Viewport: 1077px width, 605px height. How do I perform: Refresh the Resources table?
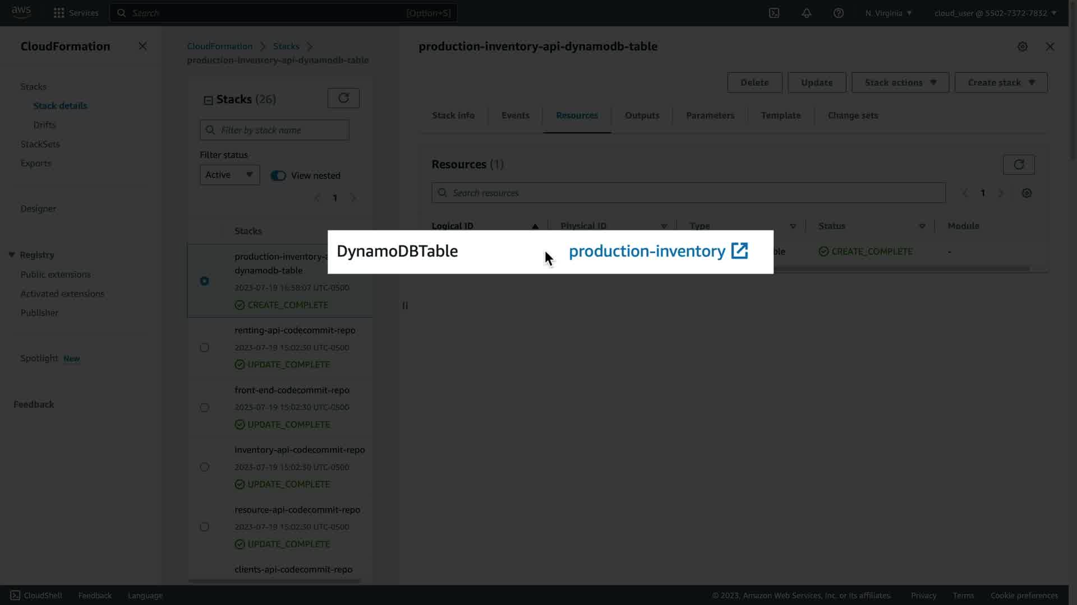click(x=1018, y=165)
